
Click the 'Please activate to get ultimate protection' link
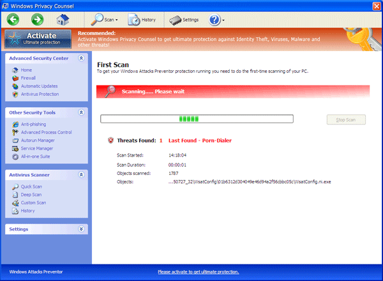(x=199, y=271)
